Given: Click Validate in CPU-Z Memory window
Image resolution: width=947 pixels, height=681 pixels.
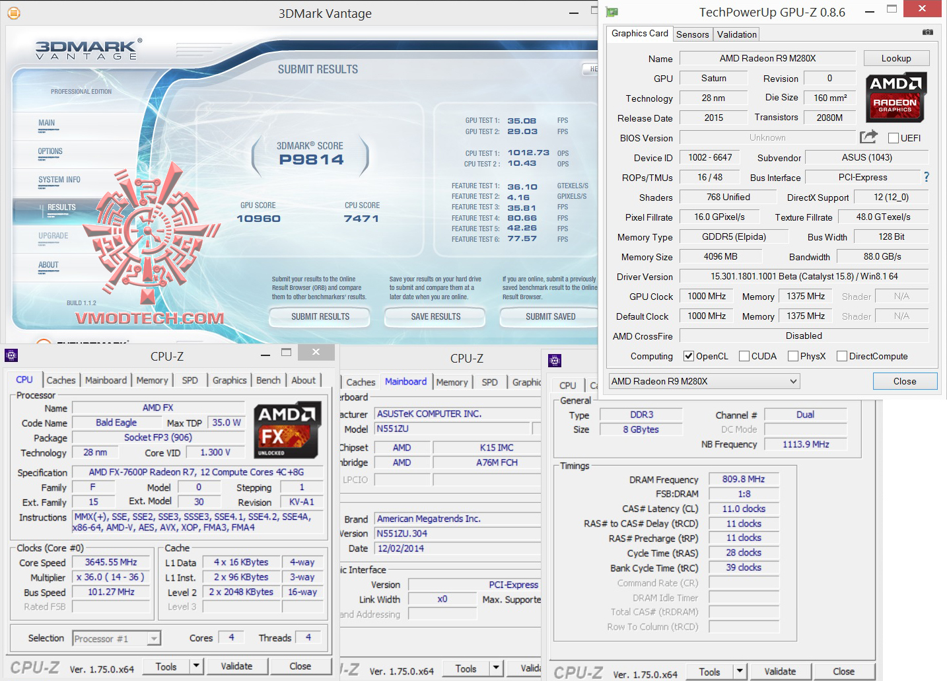Looking at the screenshot, I should tap(780, 672).
